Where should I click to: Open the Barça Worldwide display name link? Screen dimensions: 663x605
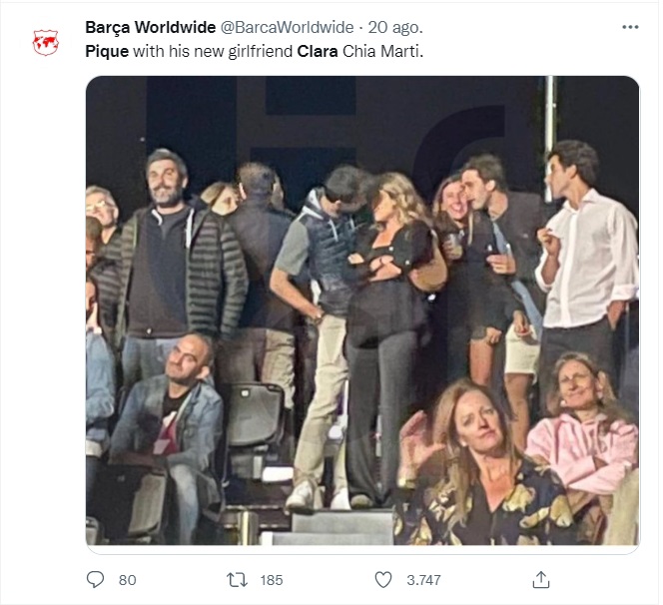tap(144, 28)
